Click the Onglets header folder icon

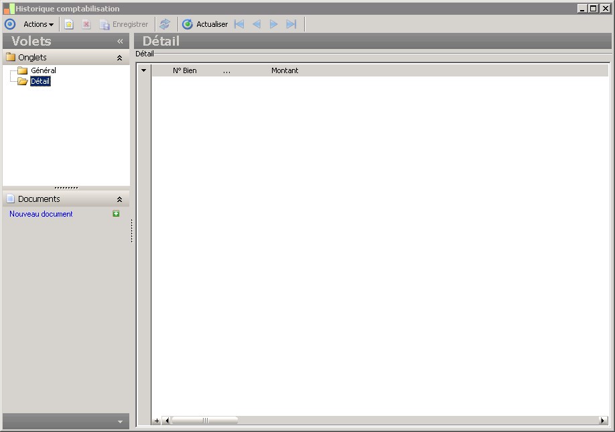(11, 57)
